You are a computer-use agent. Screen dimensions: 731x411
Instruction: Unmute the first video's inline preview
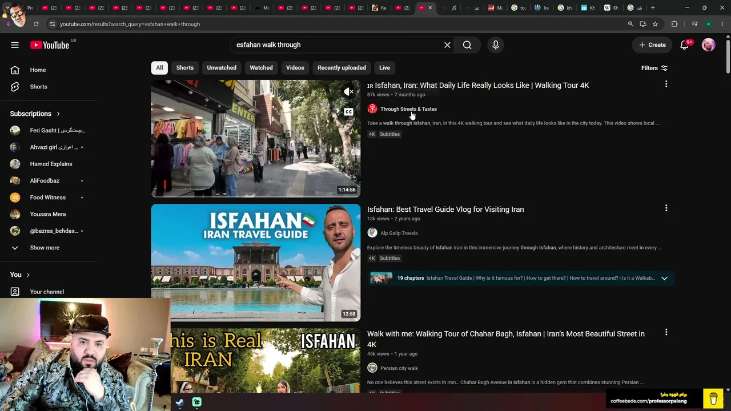click(x=348, y=91)
